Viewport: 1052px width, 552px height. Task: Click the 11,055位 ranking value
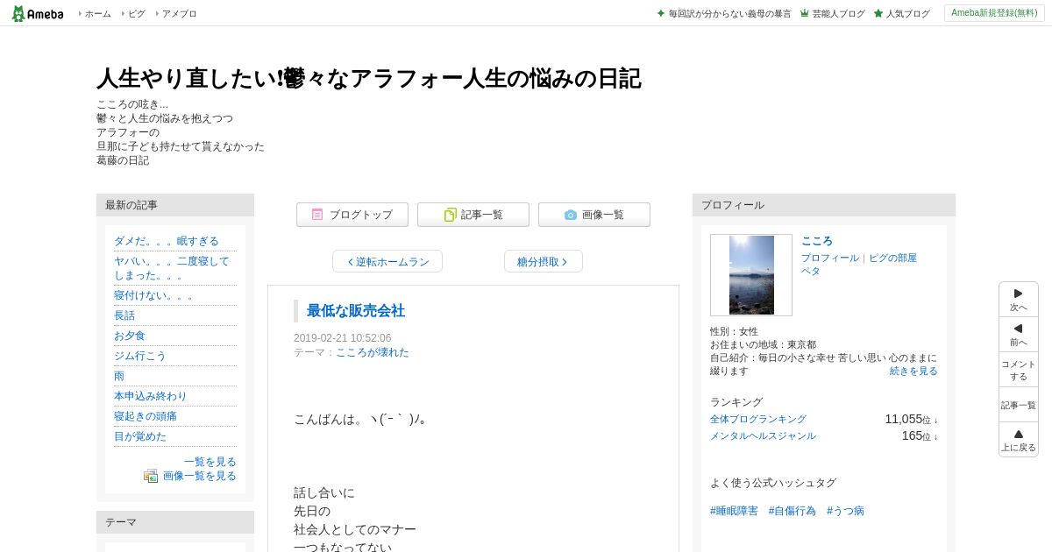point(911,420)
